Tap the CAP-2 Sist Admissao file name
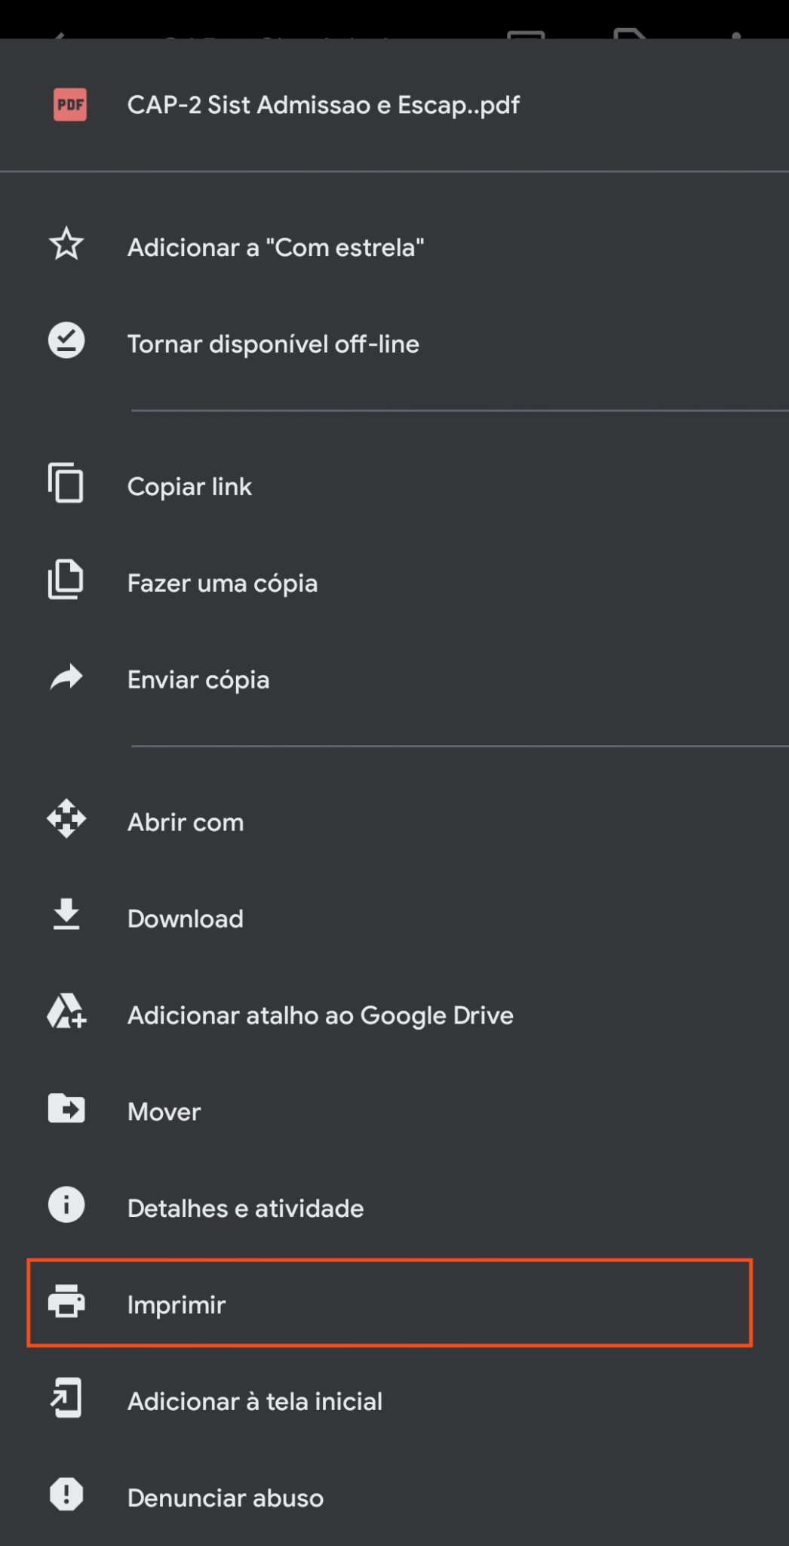The image size is (789, 1546). click(323, 105)
